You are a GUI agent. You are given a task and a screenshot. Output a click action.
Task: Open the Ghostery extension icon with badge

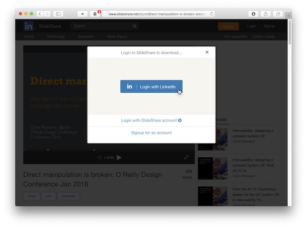(x=95, y=14)
